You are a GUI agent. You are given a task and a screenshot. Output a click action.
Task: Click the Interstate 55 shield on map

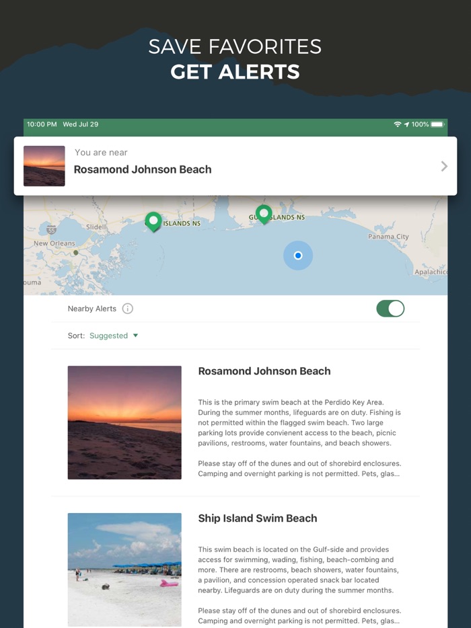pos(51,229)
